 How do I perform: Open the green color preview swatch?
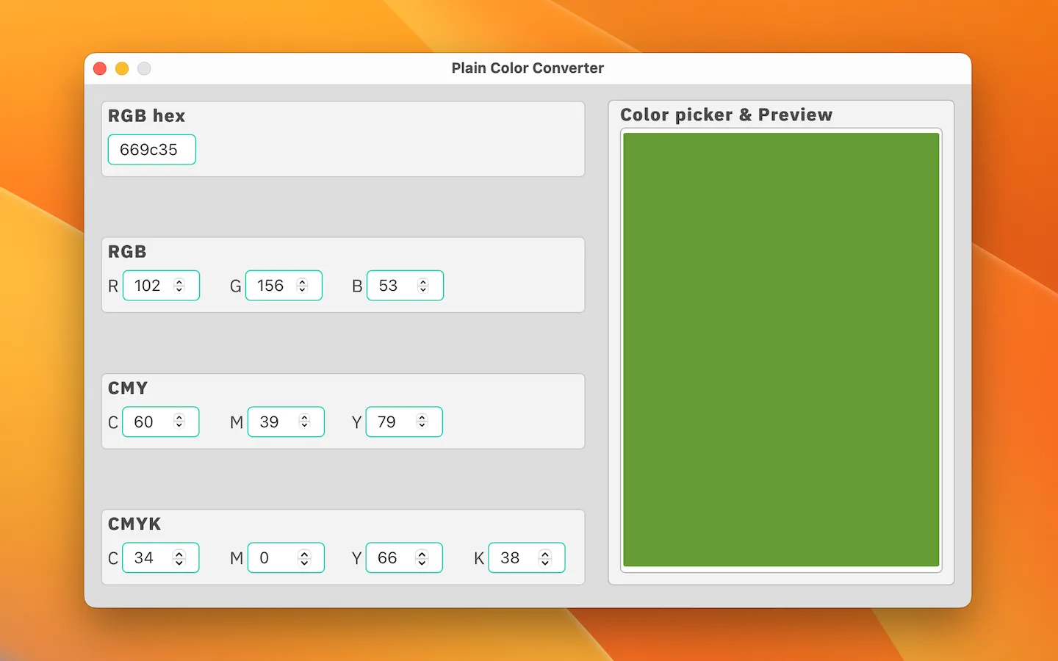click(x=781, y=350)
